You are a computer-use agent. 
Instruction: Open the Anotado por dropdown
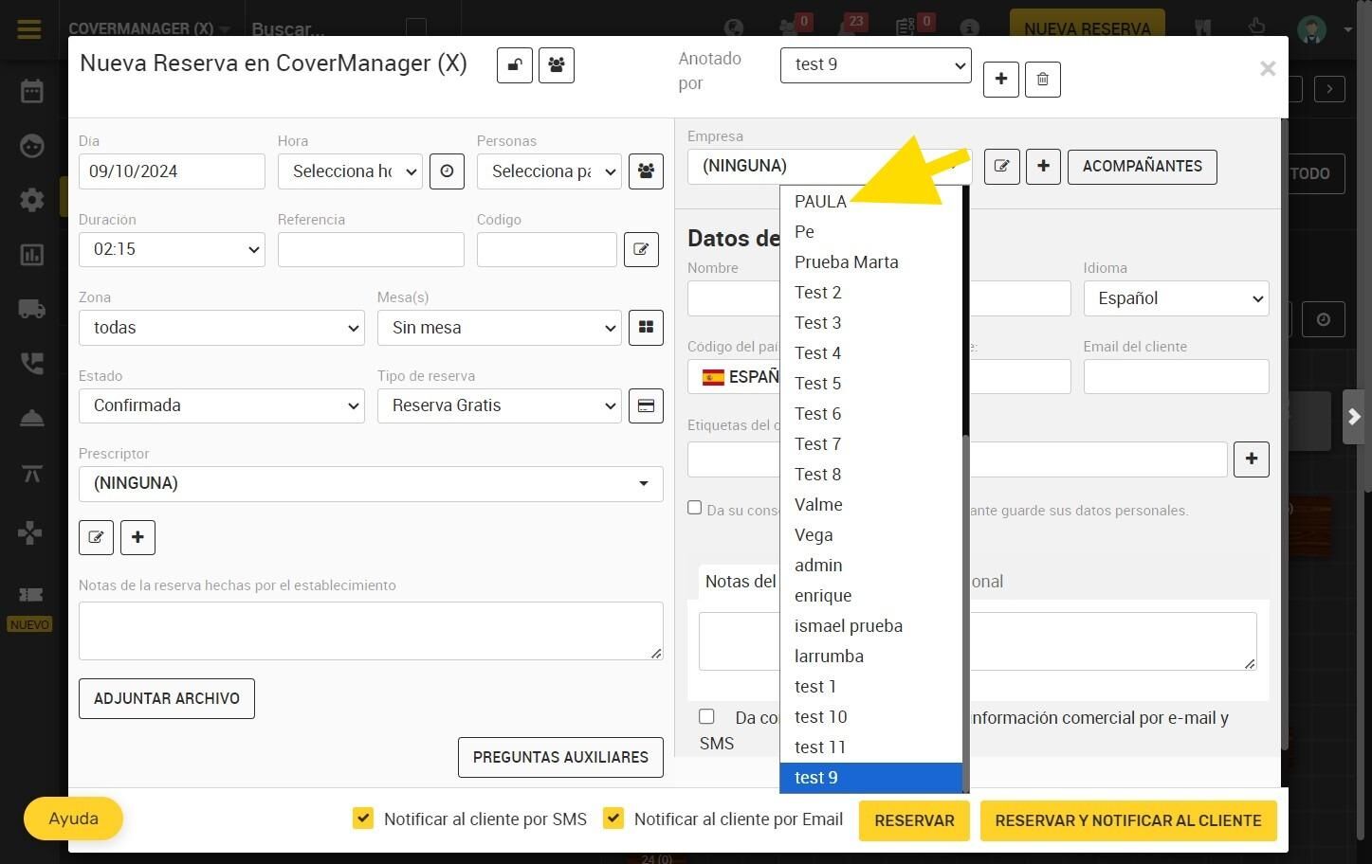pyautogui.click(x=876, y=65)
